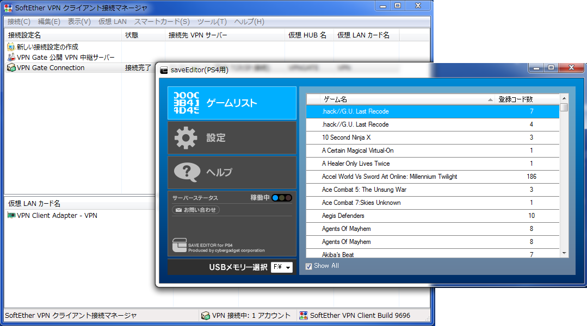
Task: Open the ツール(T) menu
Action: 212,22
